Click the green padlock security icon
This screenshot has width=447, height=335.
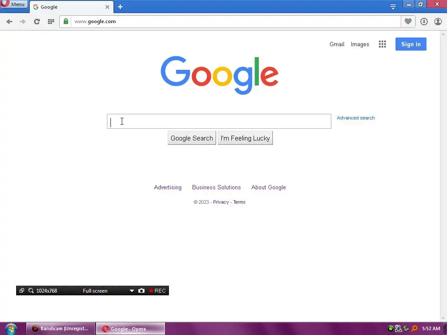[x=66, y=21]
